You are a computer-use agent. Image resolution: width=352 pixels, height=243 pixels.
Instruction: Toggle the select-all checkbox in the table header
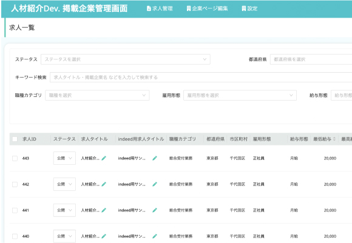pyautogui.click(x=15, y=139)
